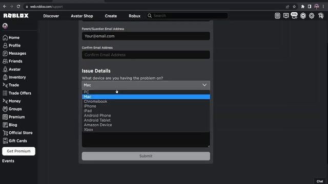Open Friends in the sidebar
This screenshot has height=184, width=328.
(x=12, y=61)
